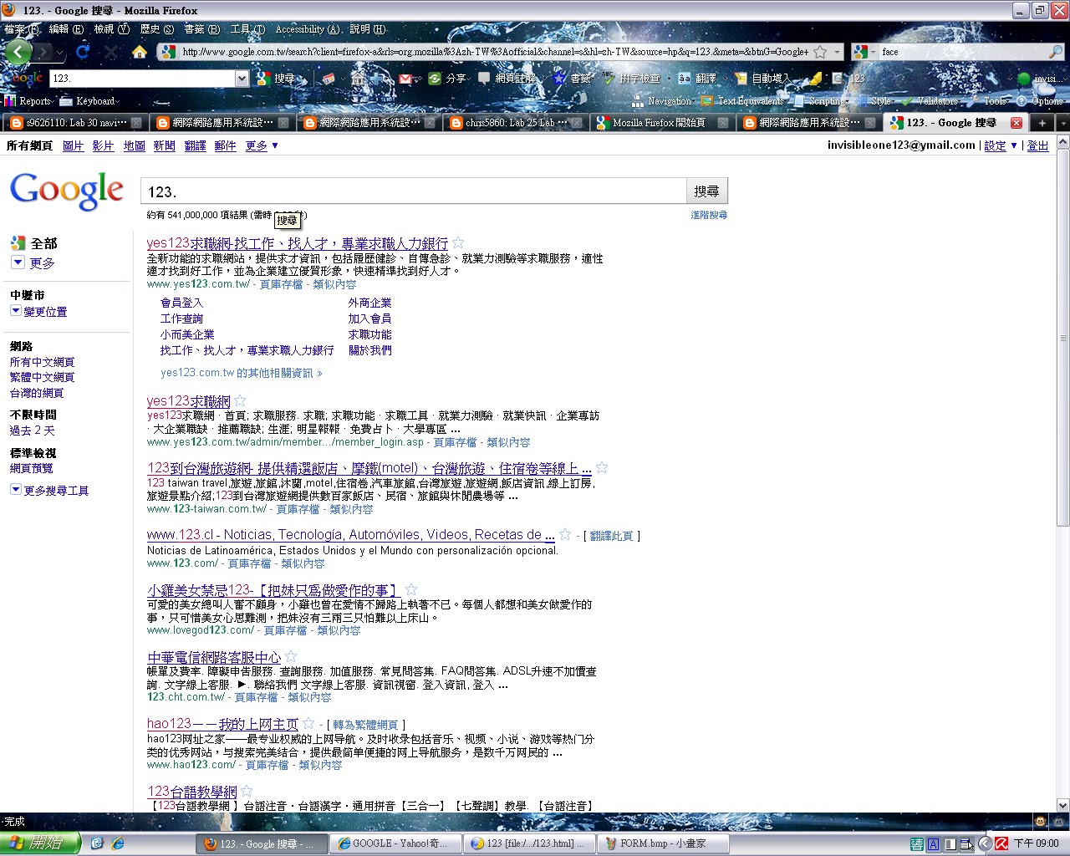Switch to the 's9626110: Lab 30' tab

point(74,123)
